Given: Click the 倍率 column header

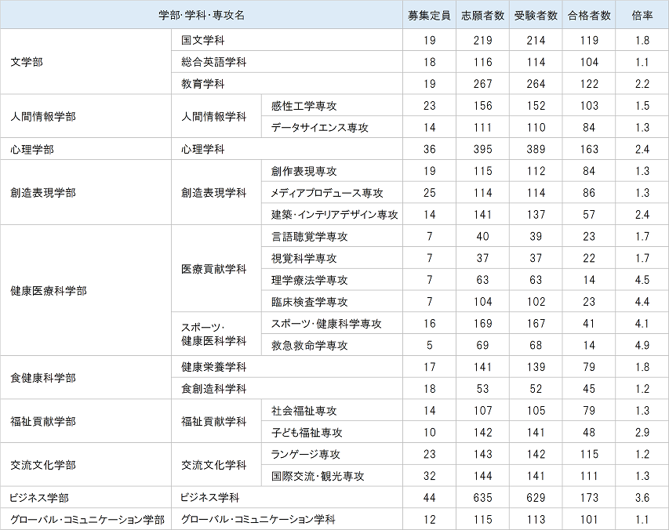Looking at the screenshot, I should click(x=642, y=16).
